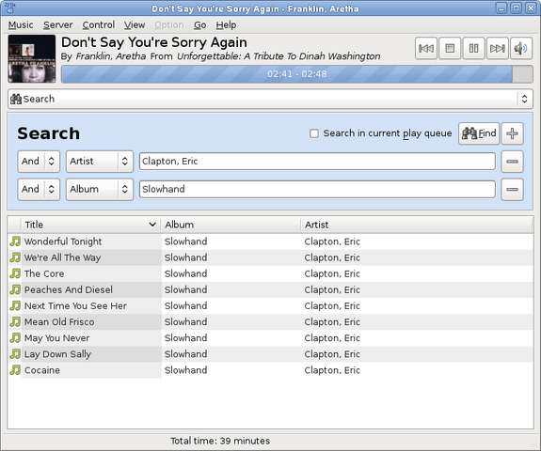Image resolution: width=541 pixels, height=451 pixels.
Task: Sort by the Album column header
Action: pyautogui.click(x=231, y=225)
